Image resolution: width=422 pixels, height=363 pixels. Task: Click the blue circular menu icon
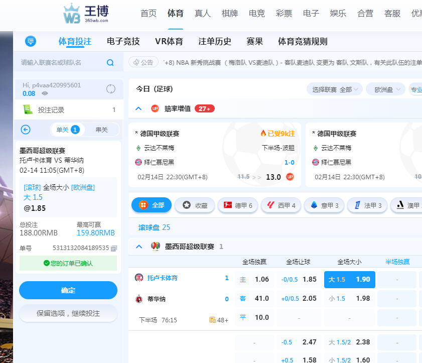click(31, 41)
